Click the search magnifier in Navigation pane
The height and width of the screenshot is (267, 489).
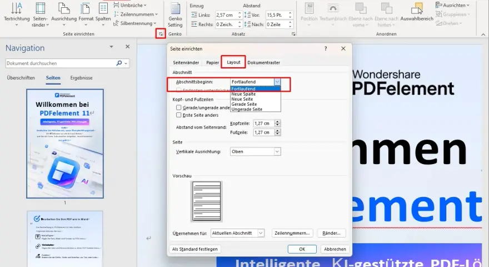coord(119,63)
